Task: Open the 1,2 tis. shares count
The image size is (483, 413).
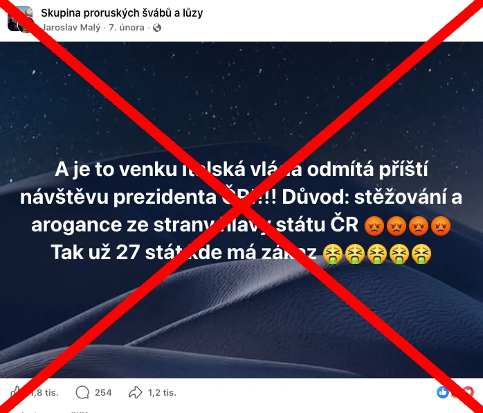Action: click(162, 393)
